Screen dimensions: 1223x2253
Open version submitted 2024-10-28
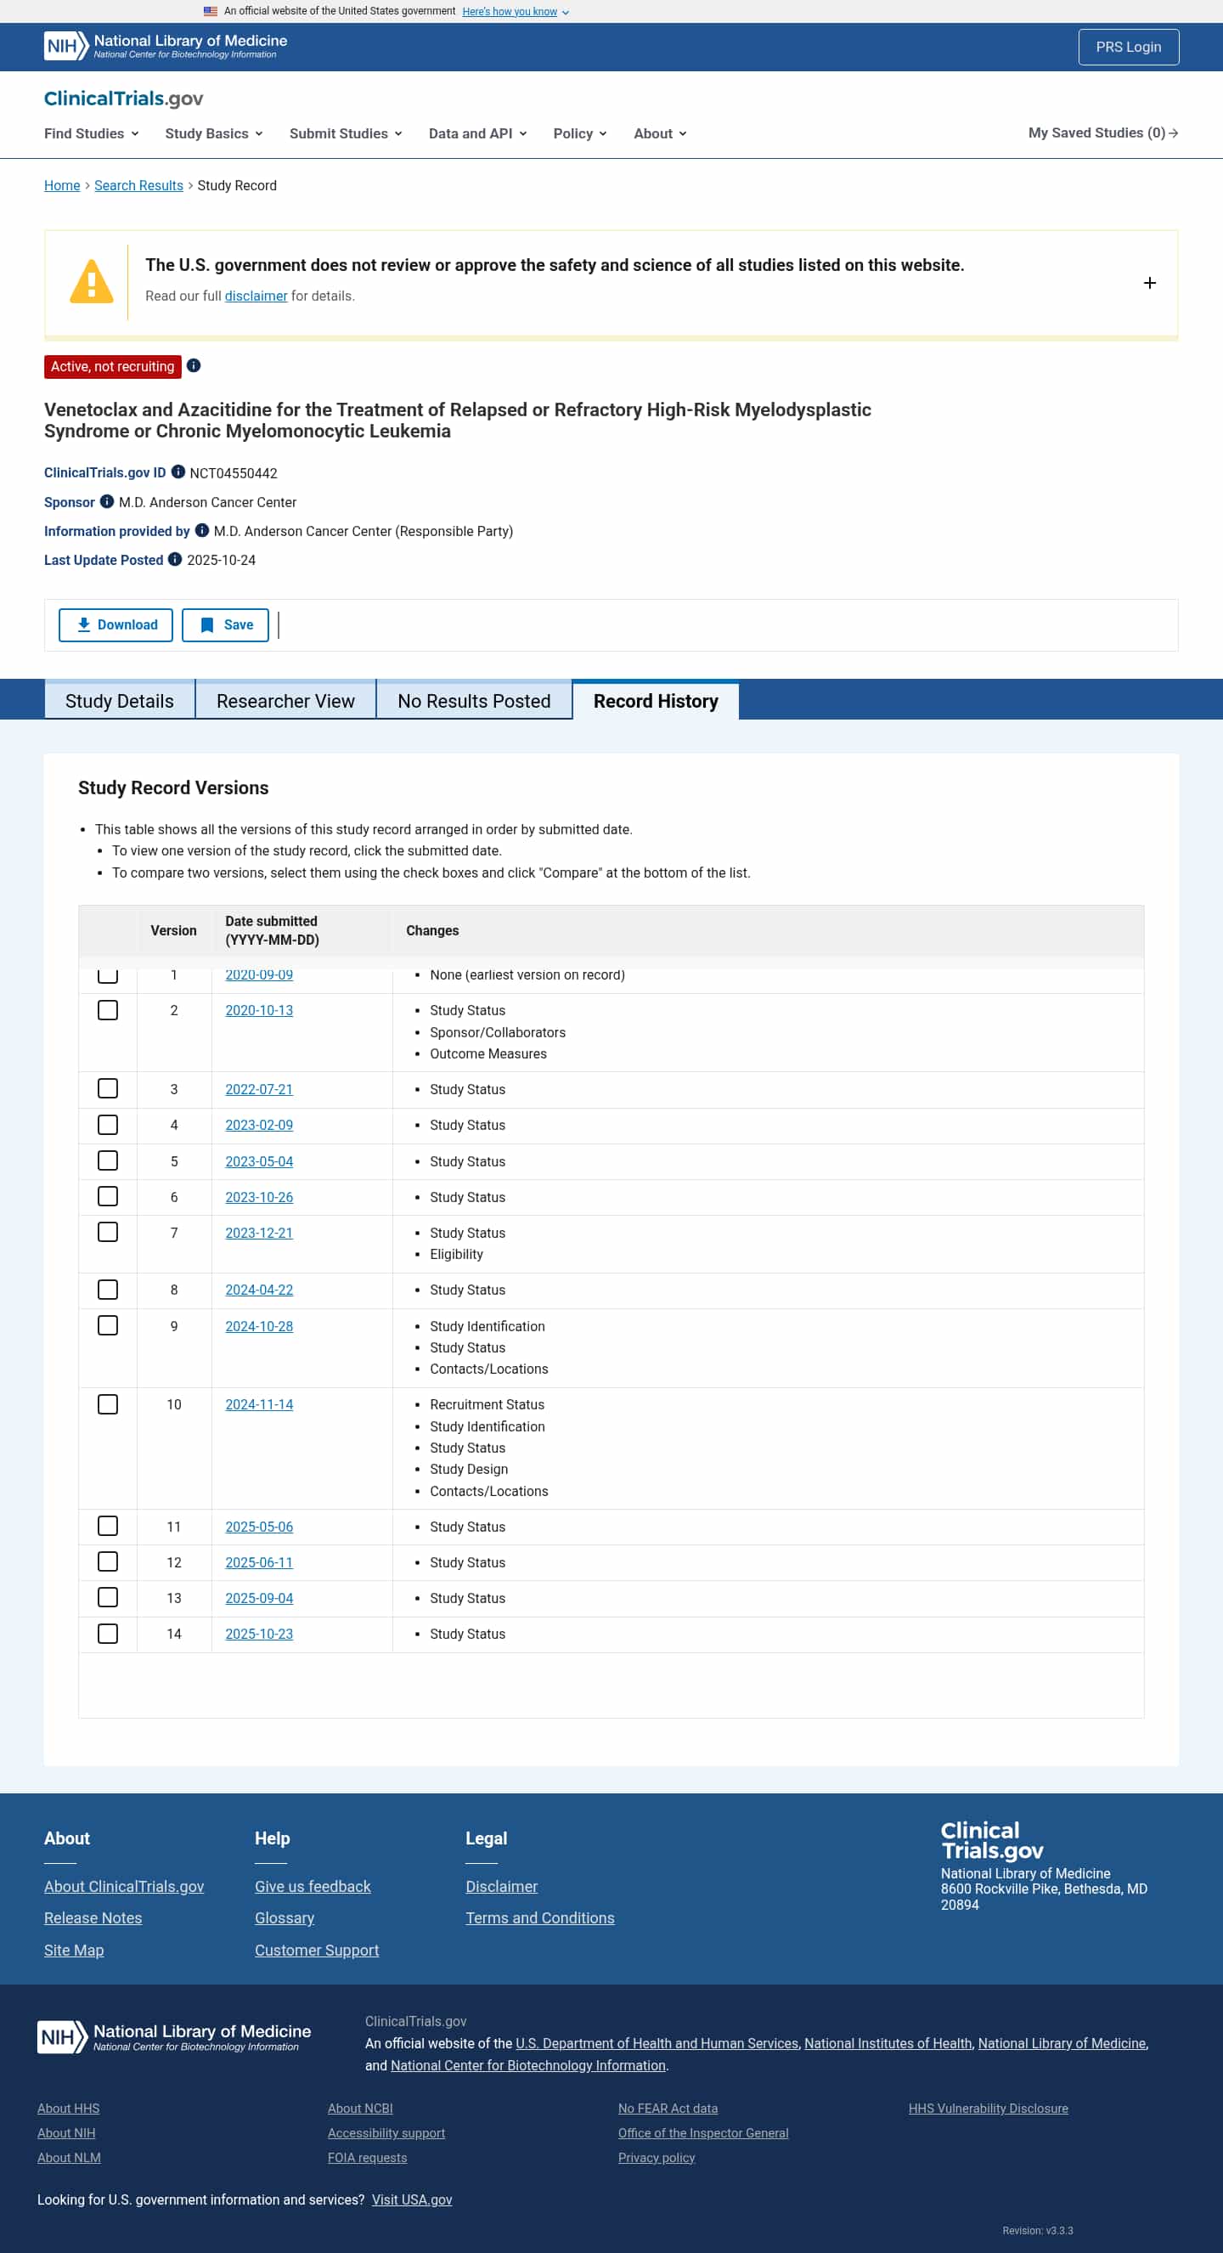pyautogui.click(x=259, y=1326)
